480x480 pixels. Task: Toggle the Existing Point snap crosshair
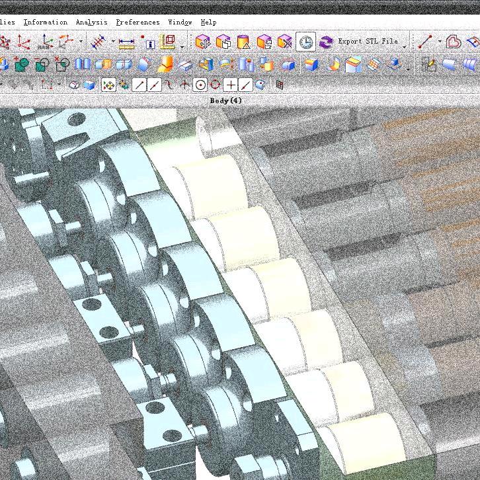pyautogui.click(x=230, y=85)
